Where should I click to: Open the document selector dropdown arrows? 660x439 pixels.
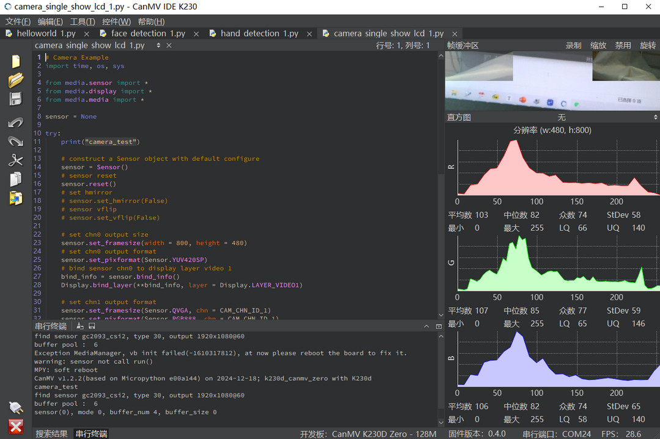[x=158, y=45]
